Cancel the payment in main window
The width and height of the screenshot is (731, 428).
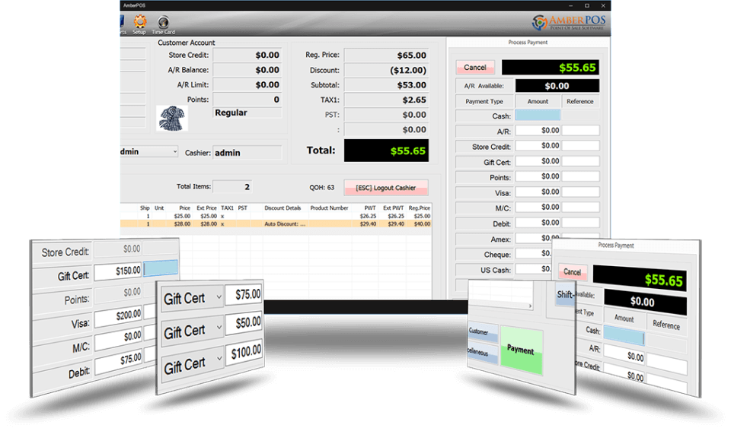[475, 68]
